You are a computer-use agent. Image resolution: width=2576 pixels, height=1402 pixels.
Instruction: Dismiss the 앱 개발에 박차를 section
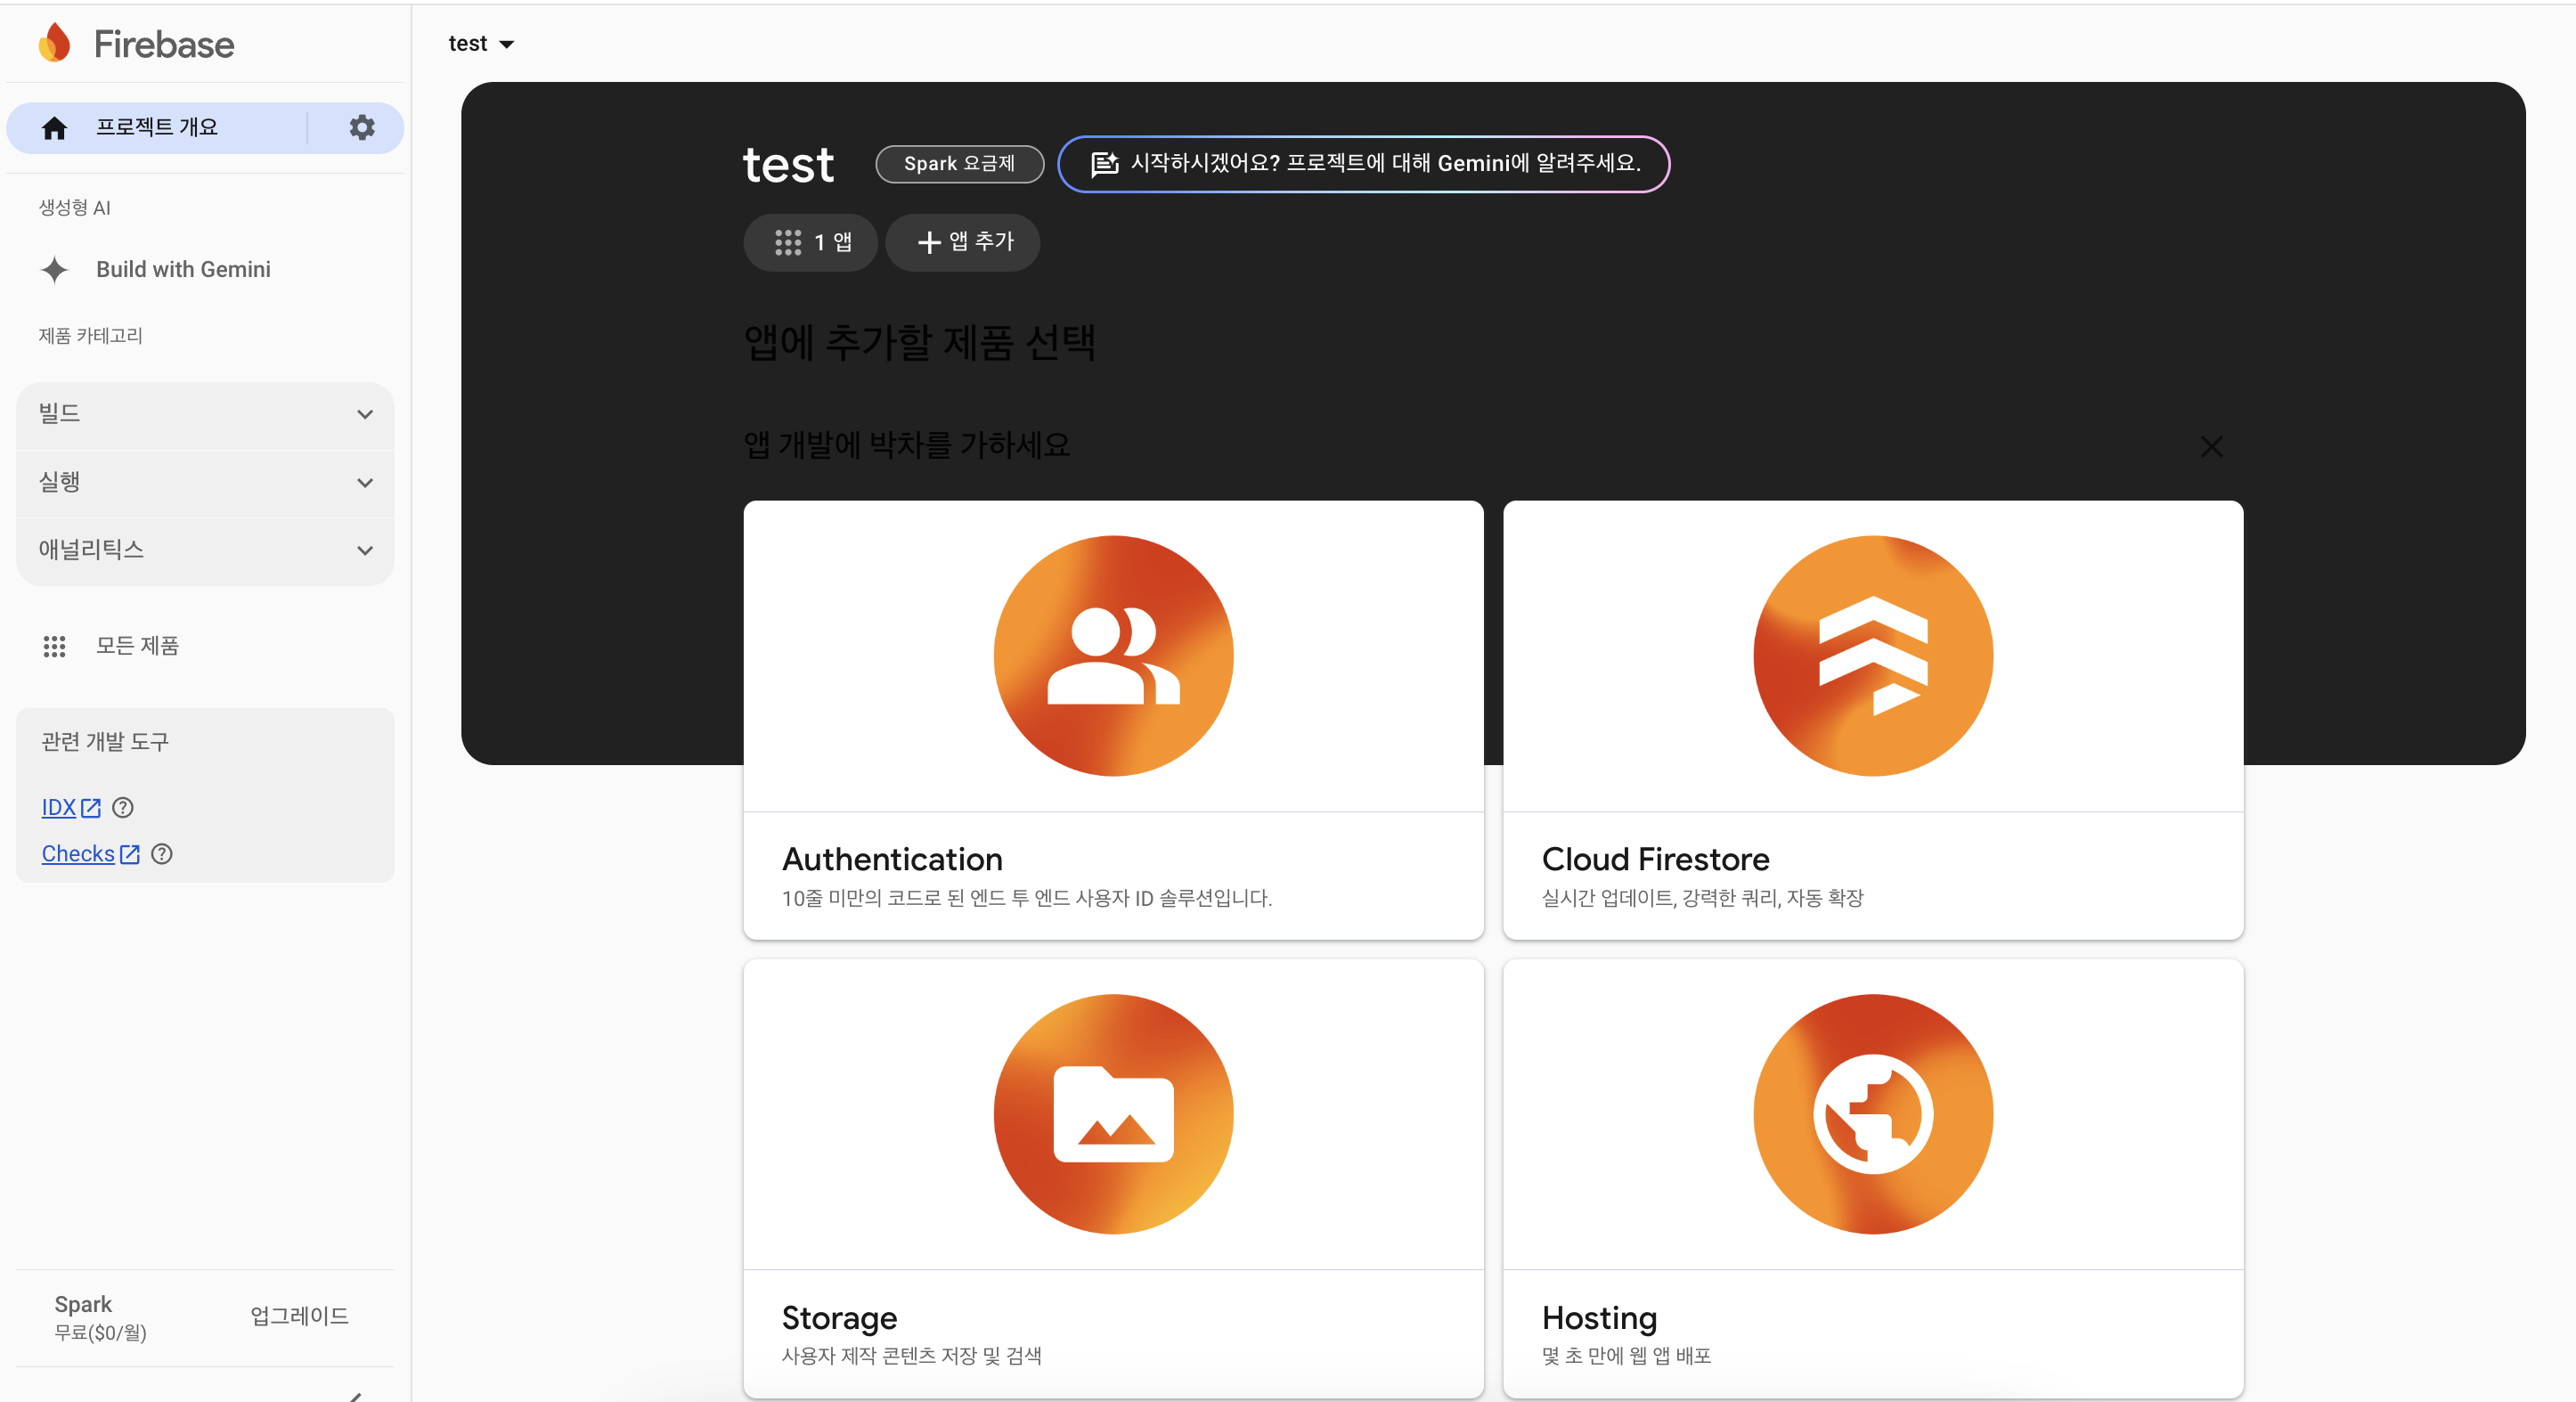point(2211,446)
